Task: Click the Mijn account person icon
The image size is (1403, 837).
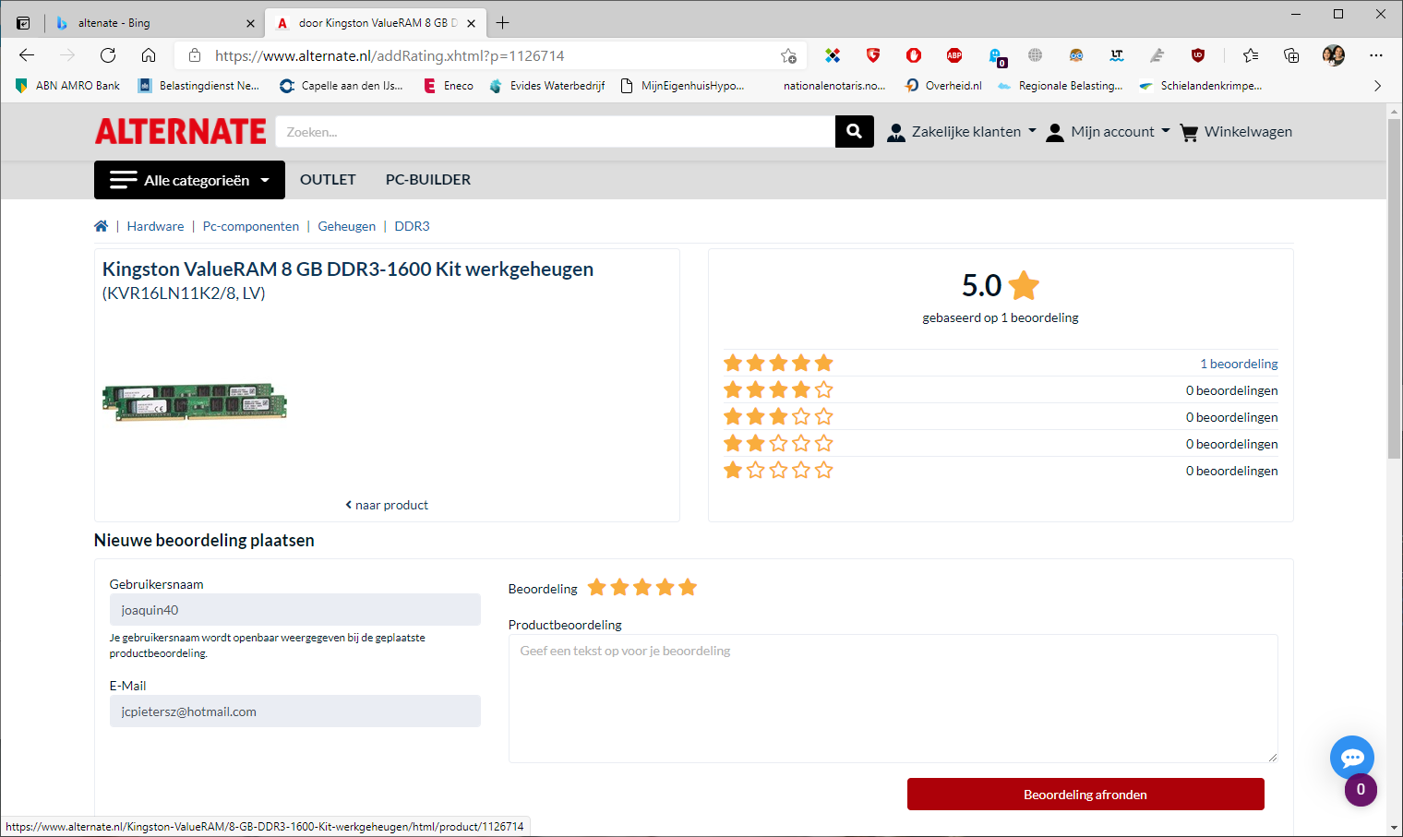Action: tap(1055, 131)
